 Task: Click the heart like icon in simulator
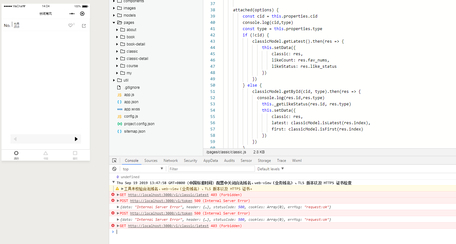pos(70,25)
